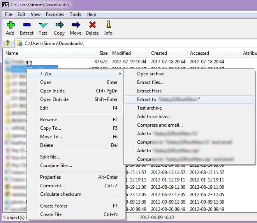Select Create File in context menu
The image size is (257, 223).
coord(75,214)
